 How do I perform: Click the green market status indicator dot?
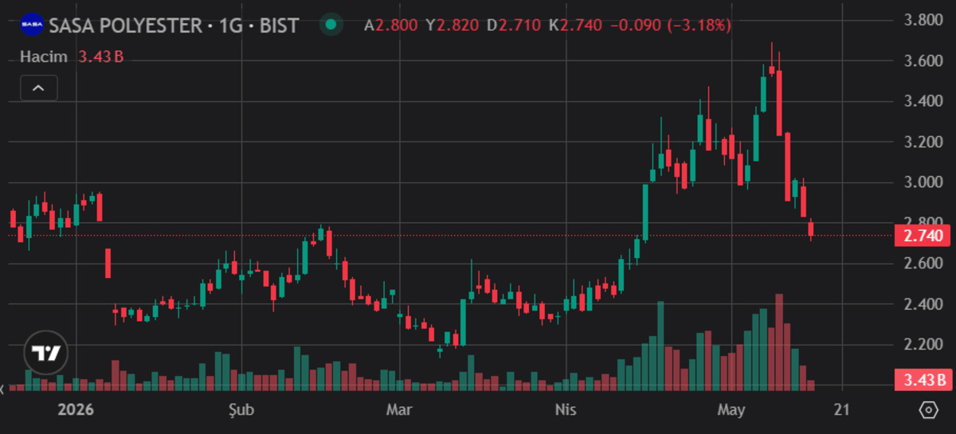point(331,25)
